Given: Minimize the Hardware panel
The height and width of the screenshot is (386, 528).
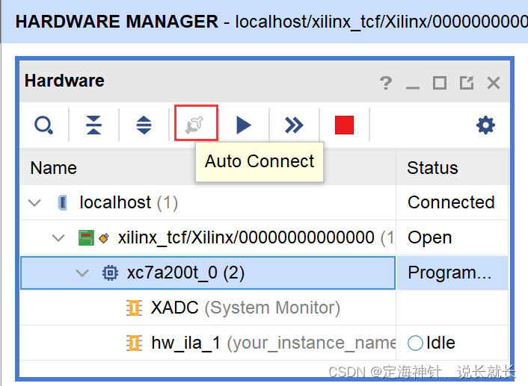Looking at the screenshot, I should click(x=413, y=87).
